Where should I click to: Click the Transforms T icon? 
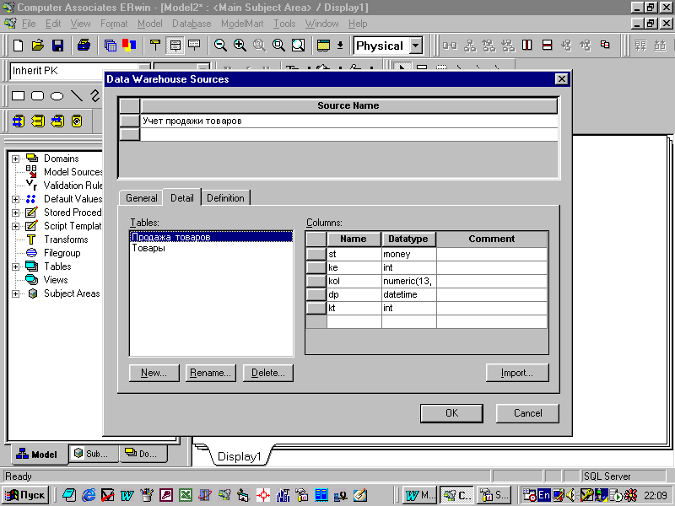[x=31, y=240]
